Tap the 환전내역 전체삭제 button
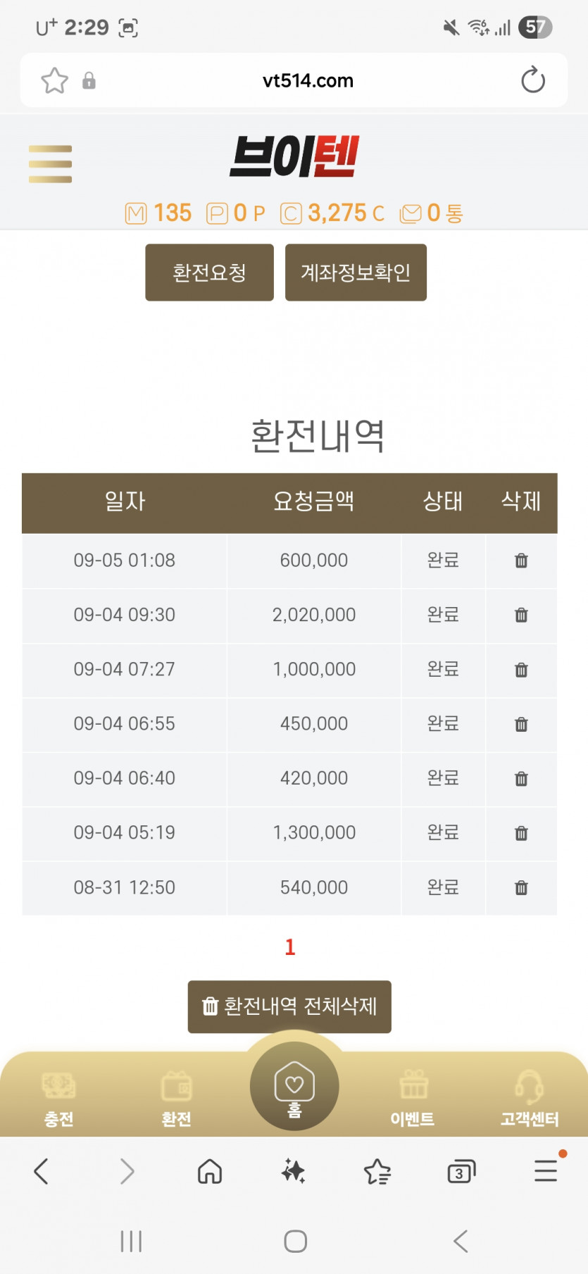 [x=289, y=1006]
